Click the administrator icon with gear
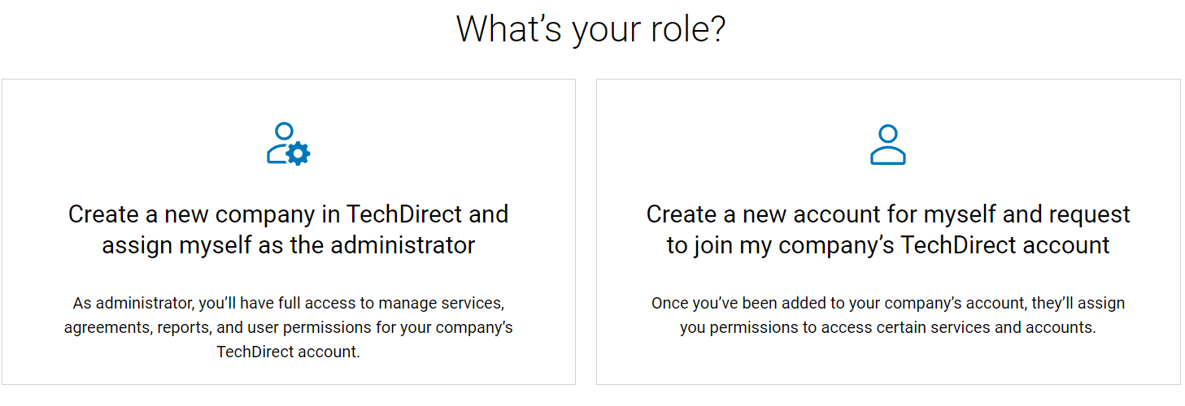The height and width of the screenshot is (406, 1185). pyautogui.click(x=288, y=145)
